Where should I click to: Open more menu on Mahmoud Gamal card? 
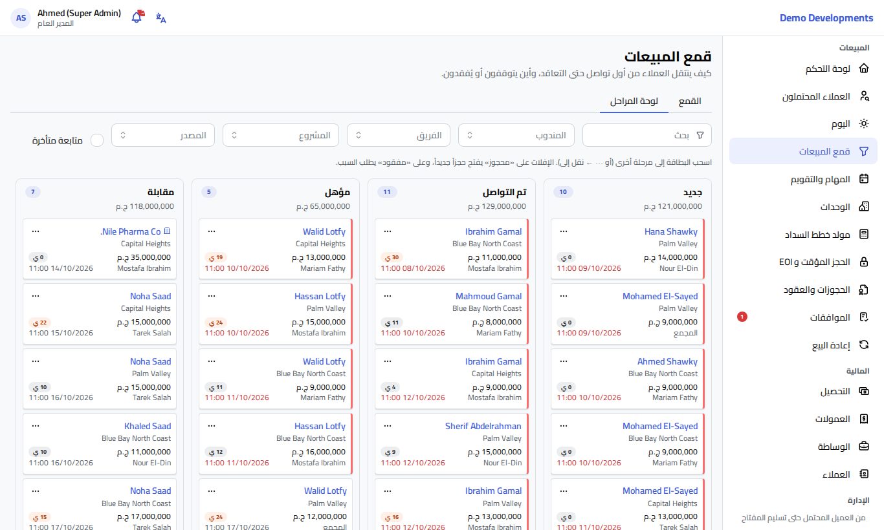387,295
